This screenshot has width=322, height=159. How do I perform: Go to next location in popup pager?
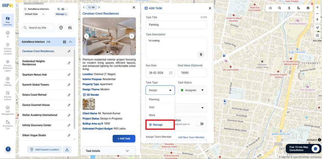99,8
